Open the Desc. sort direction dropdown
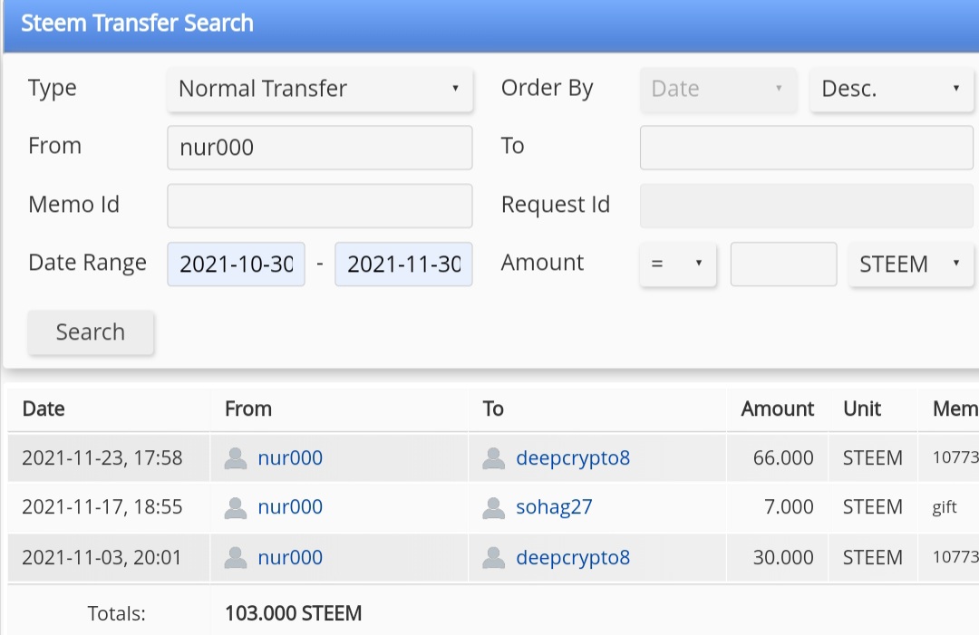This screenshot has height=635, width=979. [x=891, y=89]
